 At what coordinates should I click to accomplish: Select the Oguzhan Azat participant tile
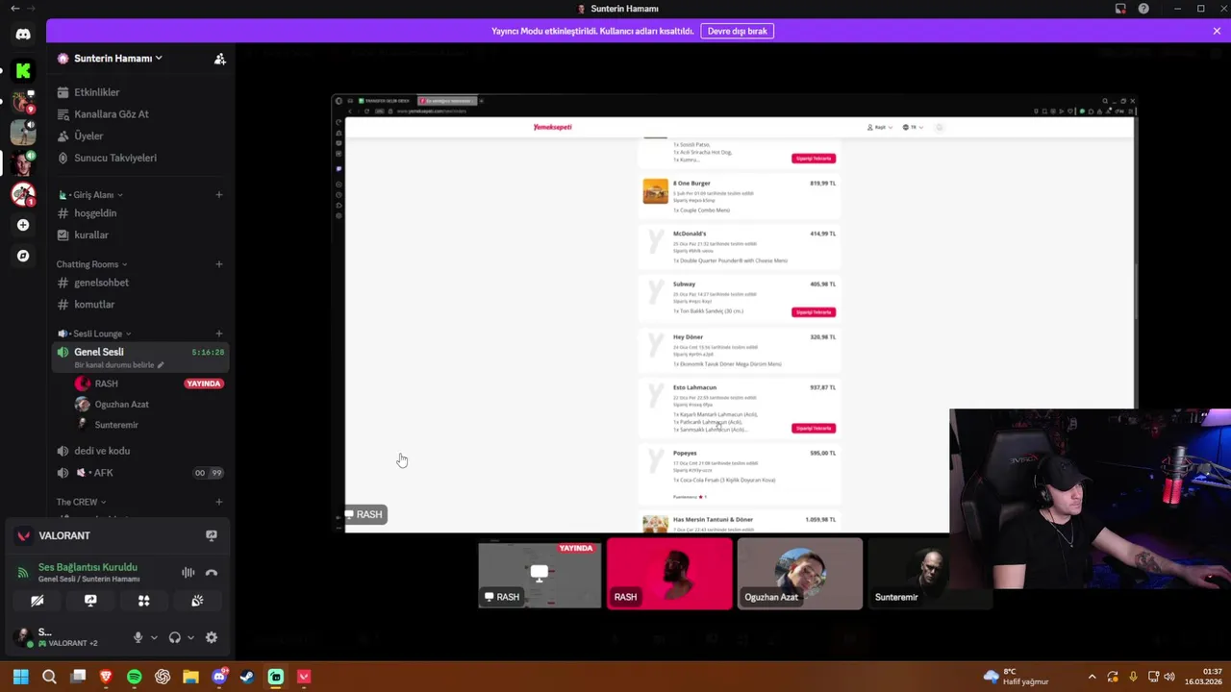coord(800,574)
